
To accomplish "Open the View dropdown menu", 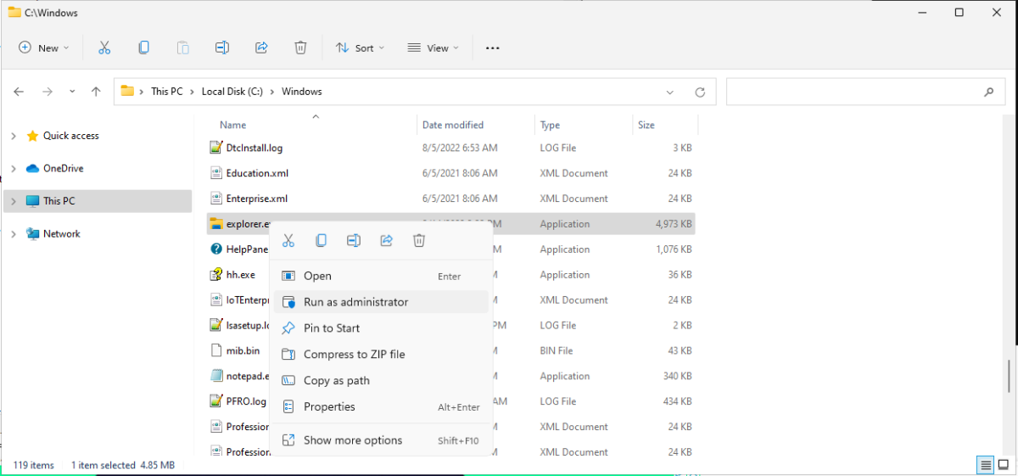I will [433, 48].
